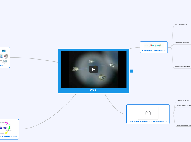
Task: Select the "Inclusion de conte" subtopic
Action: tap(184, 105)
